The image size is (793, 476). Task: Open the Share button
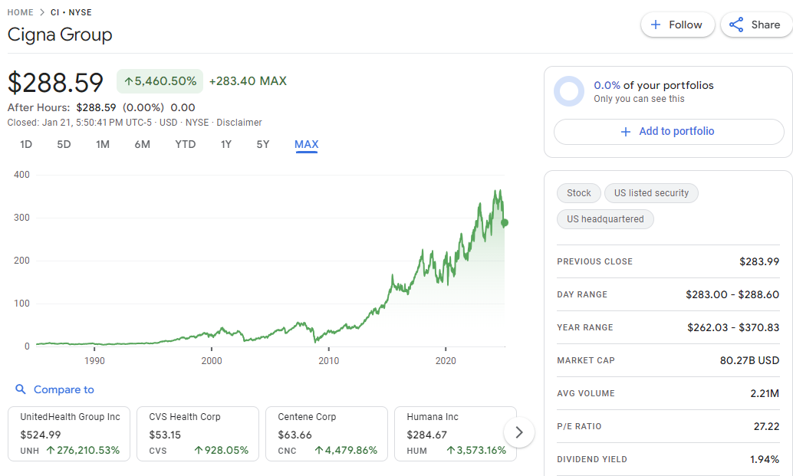[x=757, y=25]
